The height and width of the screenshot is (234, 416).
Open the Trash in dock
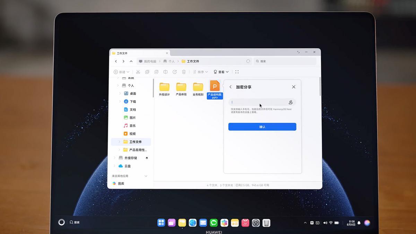266,223
